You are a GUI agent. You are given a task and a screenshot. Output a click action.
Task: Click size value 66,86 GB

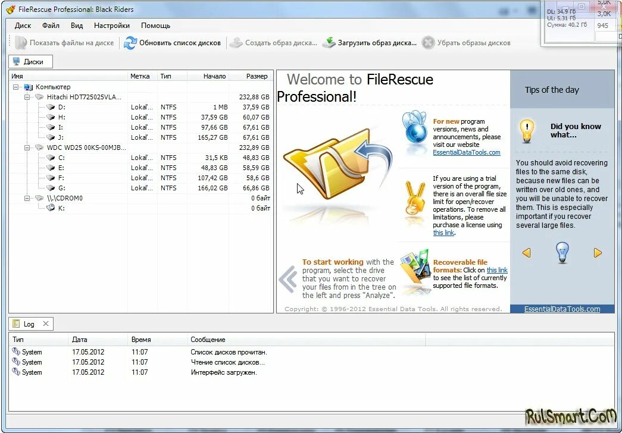point(257,188)
